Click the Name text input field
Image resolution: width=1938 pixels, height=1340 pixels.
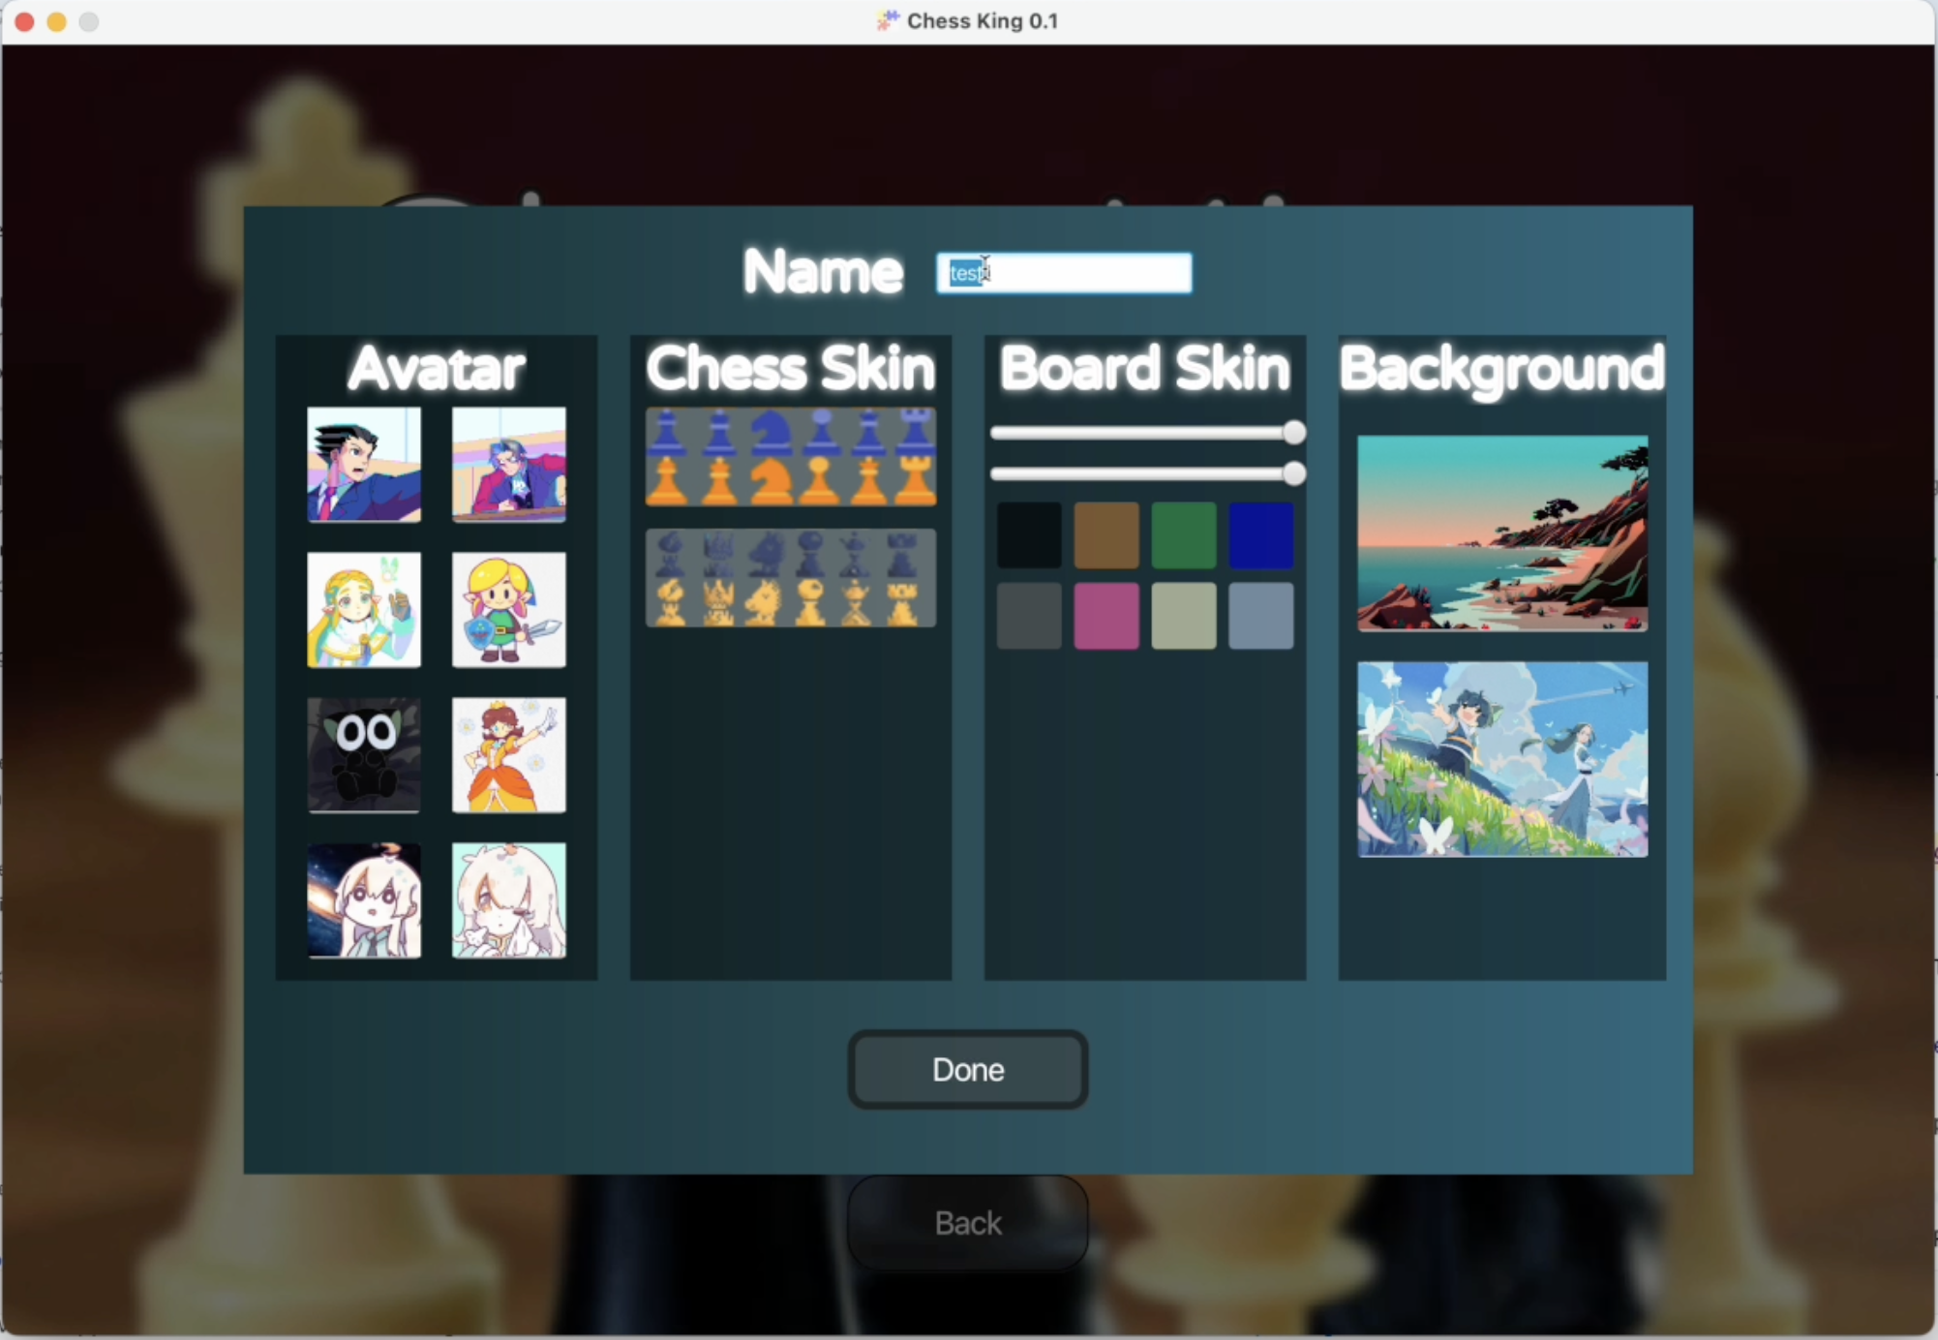point(1064,273)
